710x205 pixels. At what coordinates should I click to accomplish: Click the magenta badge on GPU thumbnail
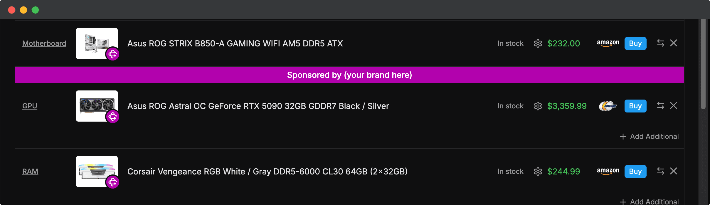click(112, 117)
